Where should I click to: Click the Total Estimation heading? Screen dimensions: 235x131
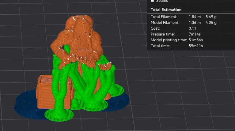coord(166,10)
